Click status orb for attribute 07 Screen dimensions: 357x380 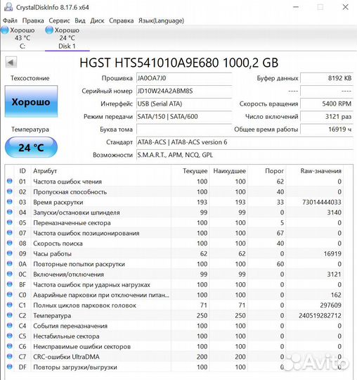(10, 233)
